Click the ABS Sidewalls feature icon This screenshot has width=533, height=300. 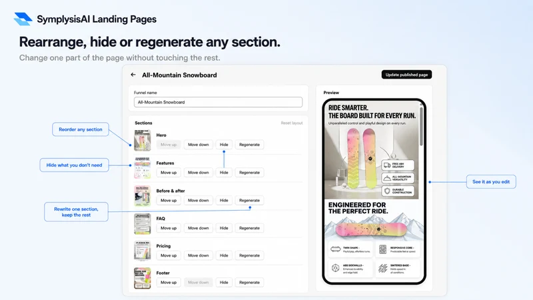coord(336,268)
